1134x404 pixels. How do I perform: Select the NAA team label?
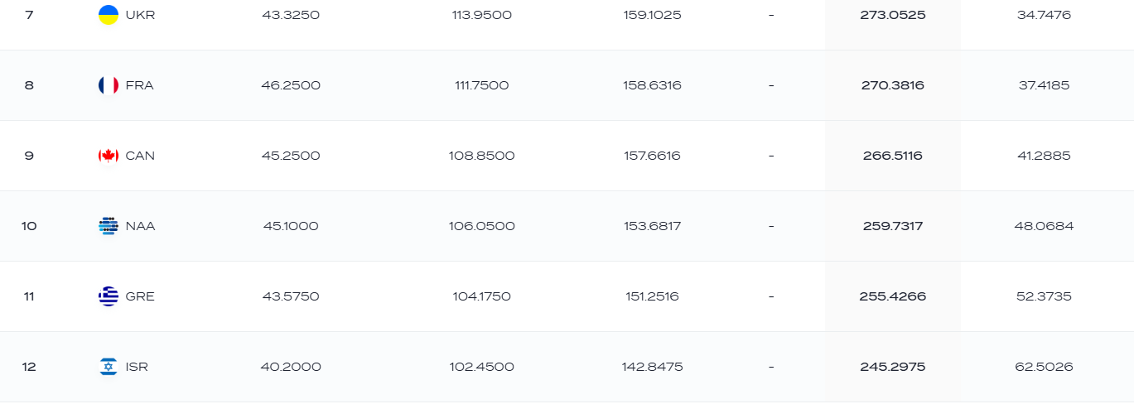coord(140,226)
